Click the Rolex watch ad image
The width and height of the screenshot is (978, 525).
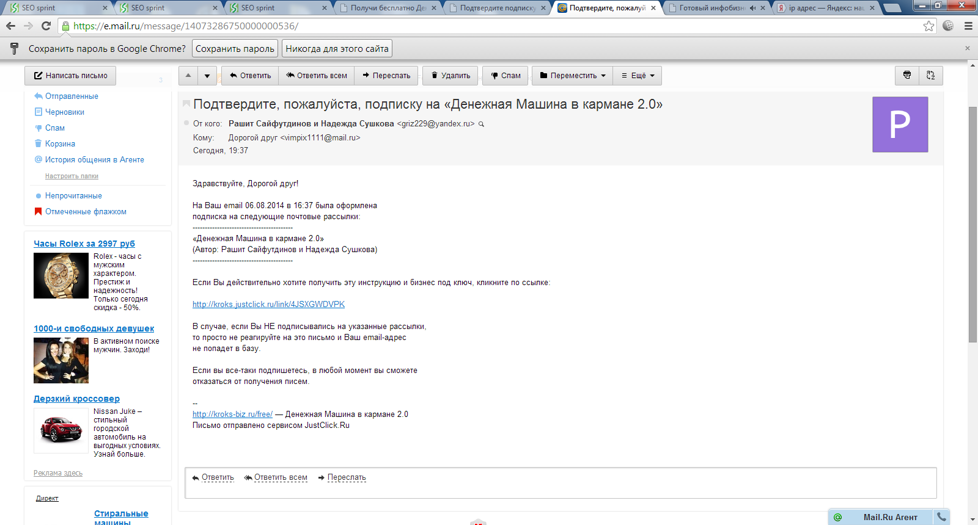tap(61, 275)
